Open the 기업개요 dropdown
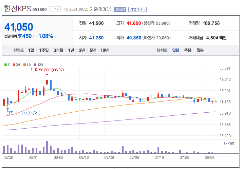The height and width of the screenshot is (169, 240). [137, 10]
